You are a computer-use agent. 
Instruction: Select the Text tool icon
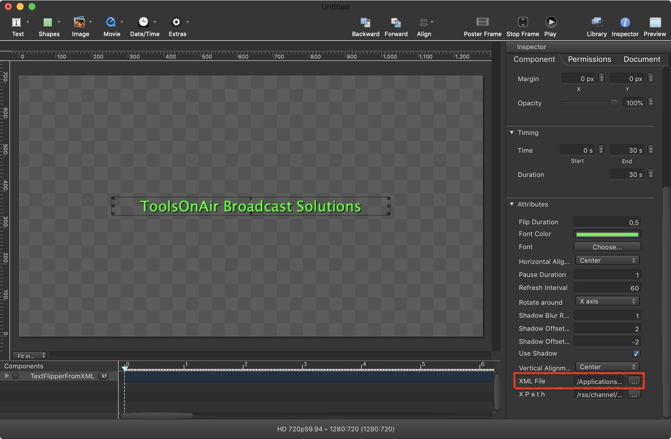pyautogui.click(x=16, y=22)
